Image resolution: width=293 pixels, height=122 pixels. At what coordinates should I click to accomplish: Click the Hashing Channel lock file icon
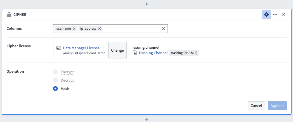pyautogui.click(x=135, y=53)
